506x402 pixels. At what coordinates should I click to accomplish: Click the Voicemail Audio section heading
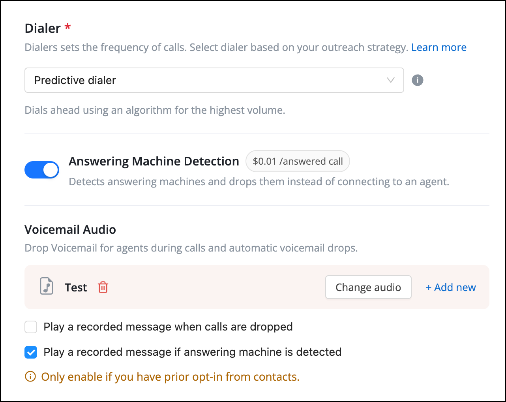click(70, 229)
